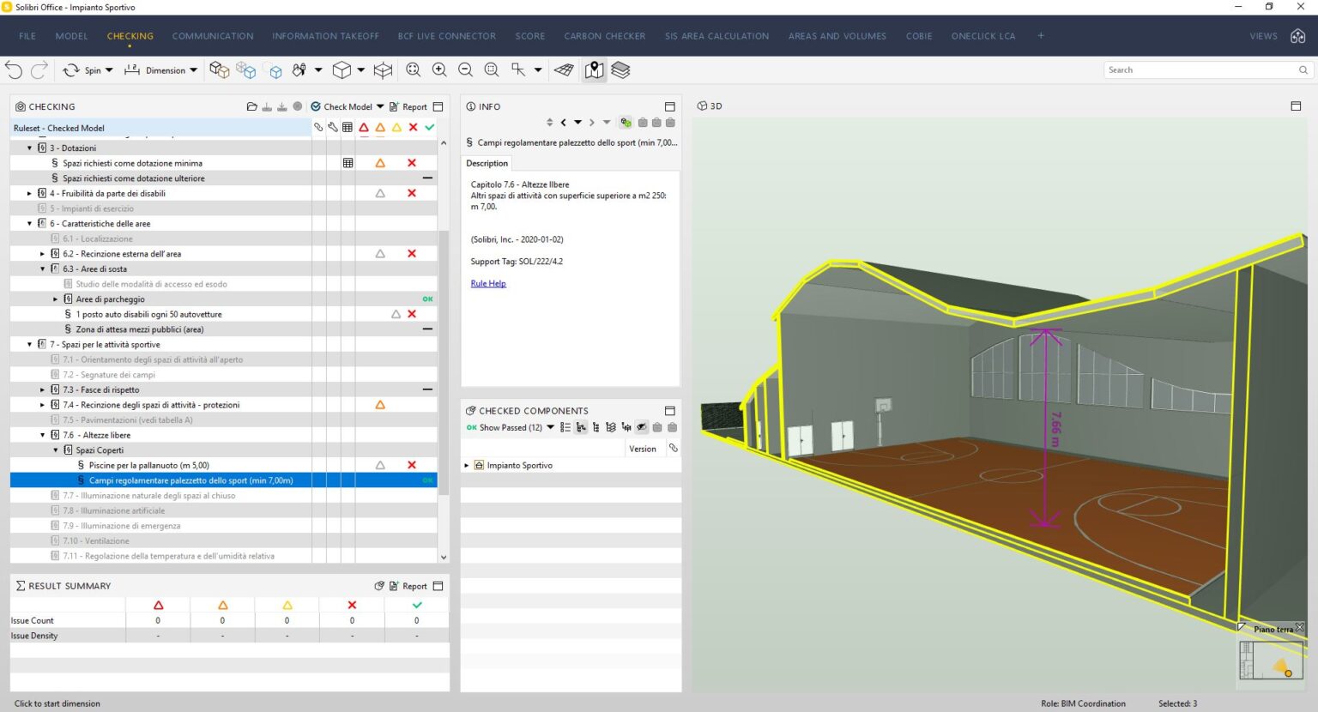This screenshot has width=1318, height=712.
Task: Expand the 7.3 Fasce di rispetto rule
Action: (x=41, y=389)
